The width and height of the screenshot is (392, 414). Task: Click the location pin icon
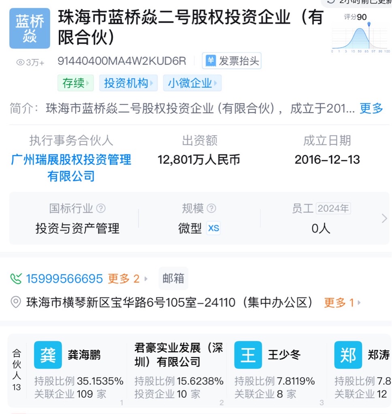[16, 302]
